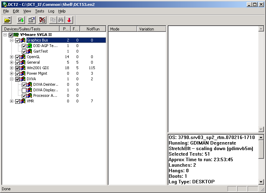Image resolution: width=266 pixels, height=193 pixels.
Task: Click the DXVA Display.. test flag icon
Action: click(x=29, y=90)
